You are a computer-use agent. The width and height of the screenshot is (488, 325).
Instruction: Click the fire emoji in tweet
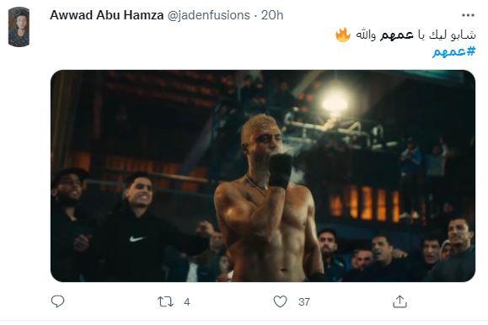pos(343,35)
